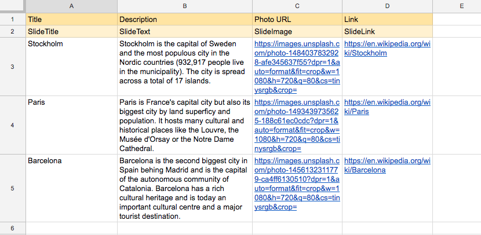This screenshot has height=235, width=481.
Task: Click the cell containing Paris city name
Action: click(x=71, y=125)
